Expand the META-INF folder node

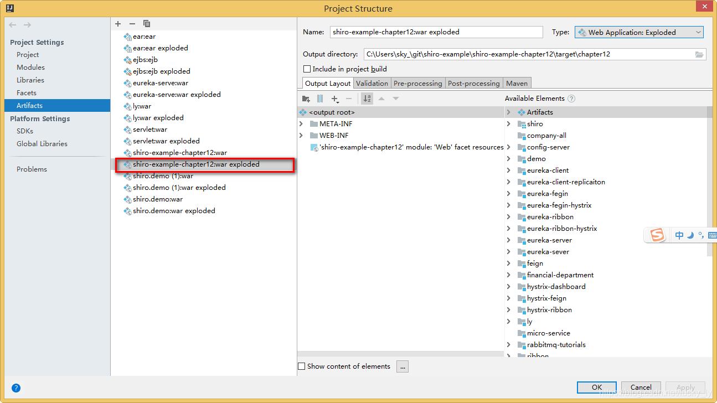tap(301, 124)
